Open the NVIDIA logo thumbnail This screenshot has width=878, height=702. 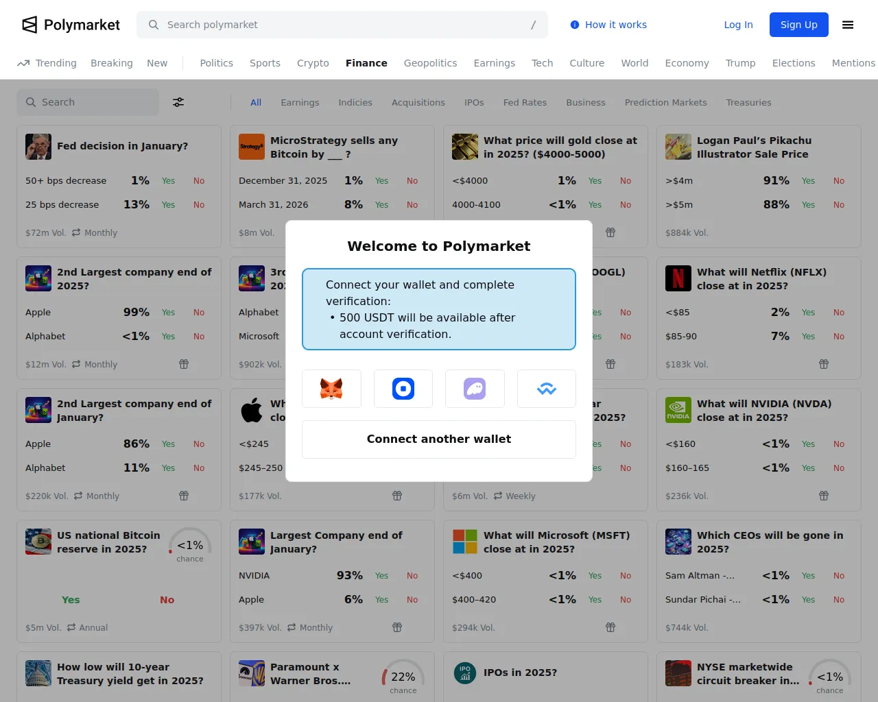[x=678, y=410]
